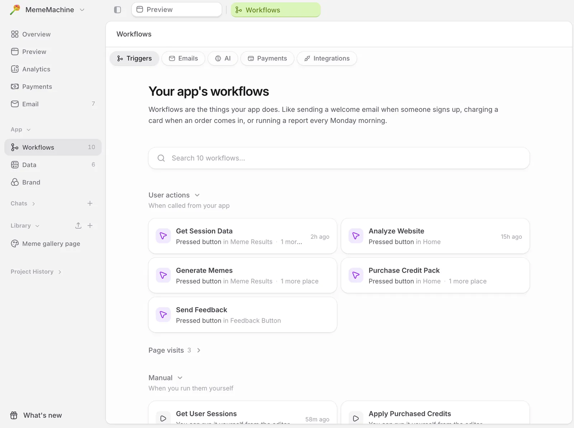Click the search magnifier icon
574x428 pixels.
click(161, 158)
